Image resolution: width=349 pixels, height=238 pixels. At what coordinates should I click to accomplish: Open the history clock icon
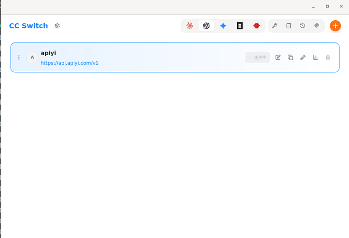pyautogui.click(x=302, y=26)
